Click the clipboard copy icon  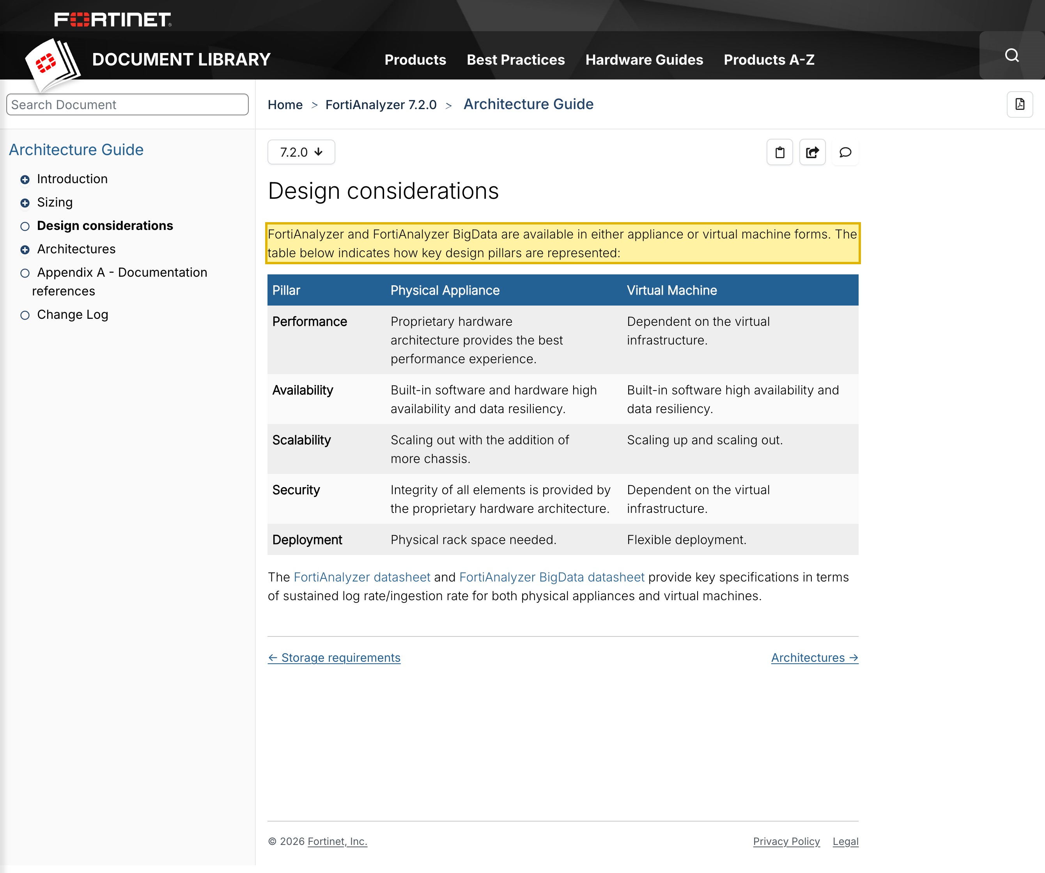click(780, 152)
